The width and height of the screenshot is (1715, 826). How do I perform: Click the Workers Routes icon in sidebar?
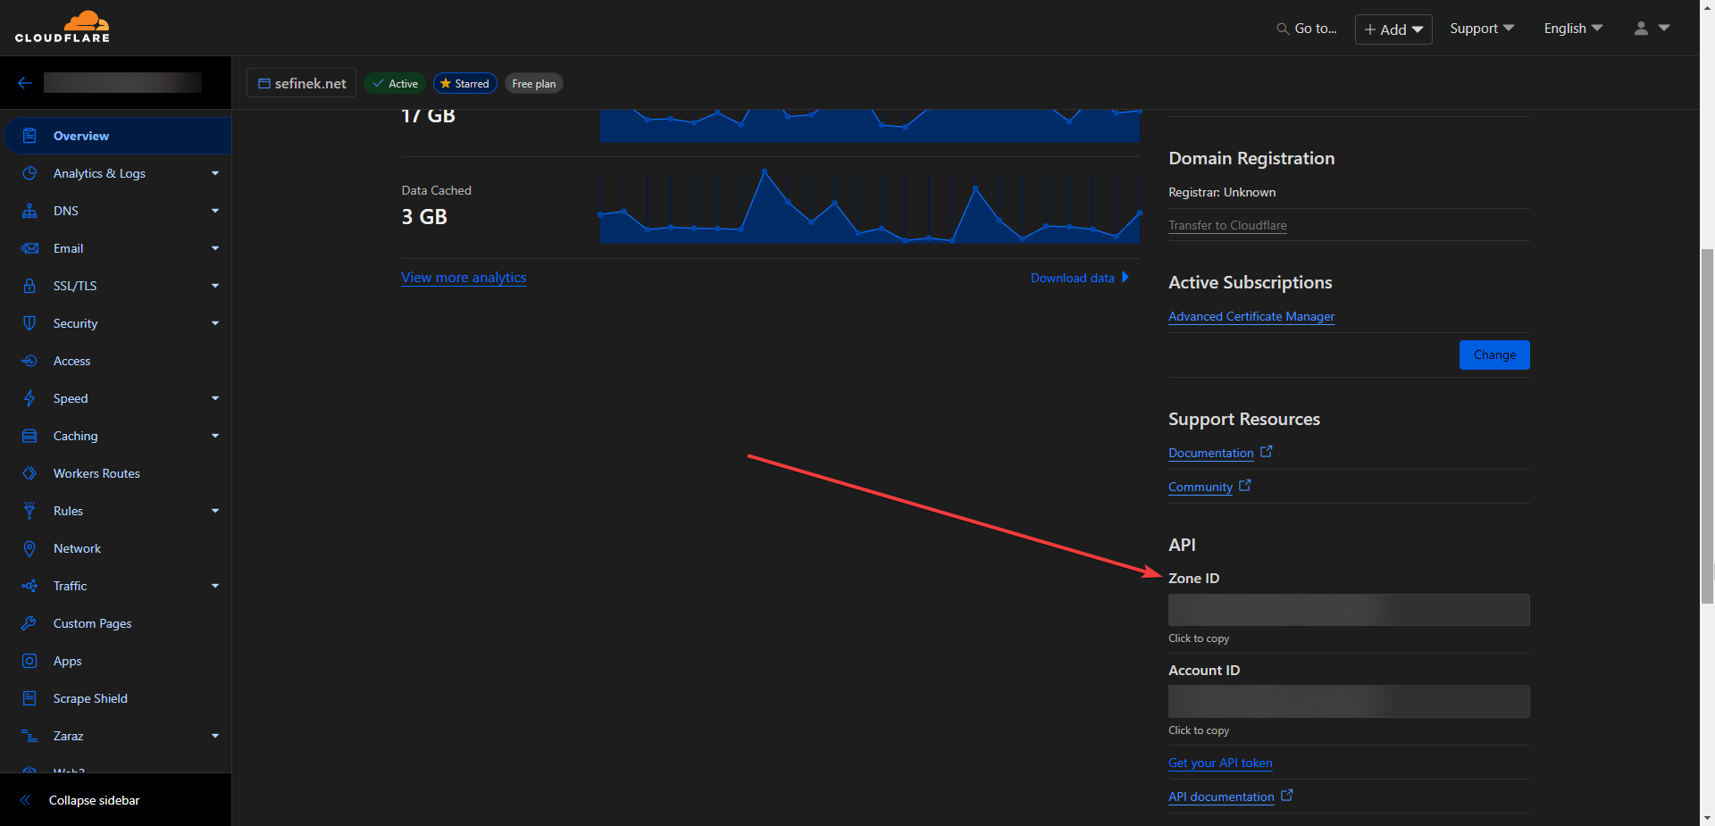click(29, 473)
